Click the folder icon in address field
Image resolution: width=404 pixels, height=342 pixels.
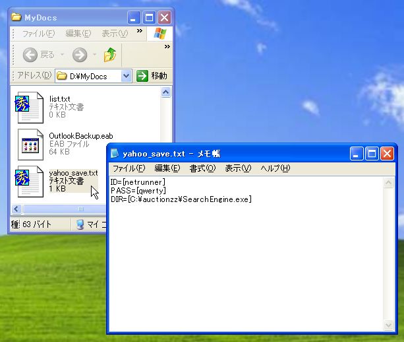pos(61,76)
